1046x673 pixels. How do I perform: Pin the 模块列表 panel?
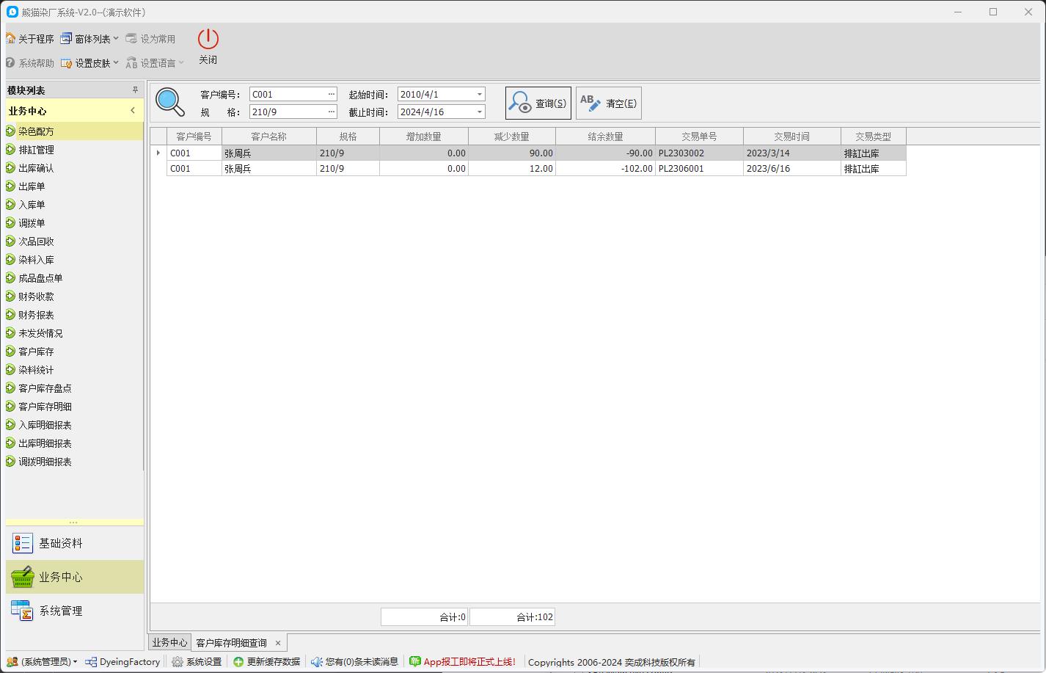[135, 90]
